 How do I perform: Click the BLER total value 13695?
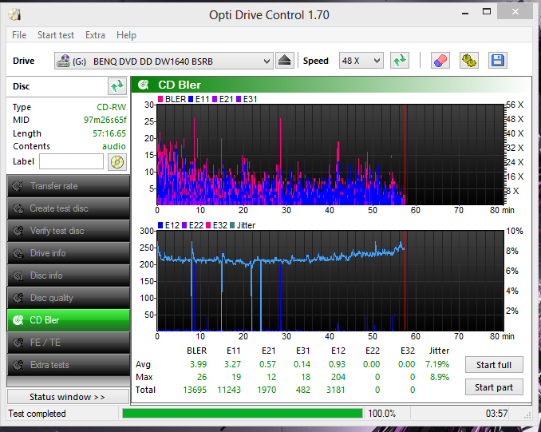(195, 390)
